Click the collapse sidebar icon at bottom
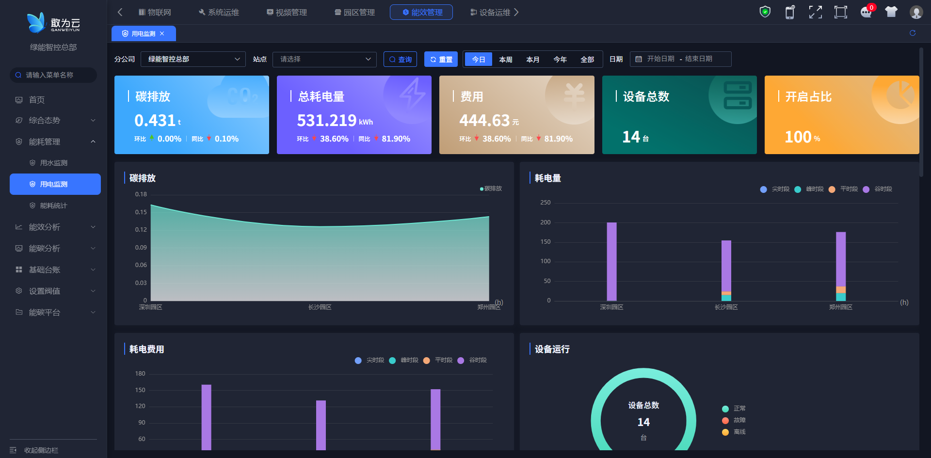Image resolution: width=931 pixels, height=458 pixels. pyautogui.click(x=13, y=450)
